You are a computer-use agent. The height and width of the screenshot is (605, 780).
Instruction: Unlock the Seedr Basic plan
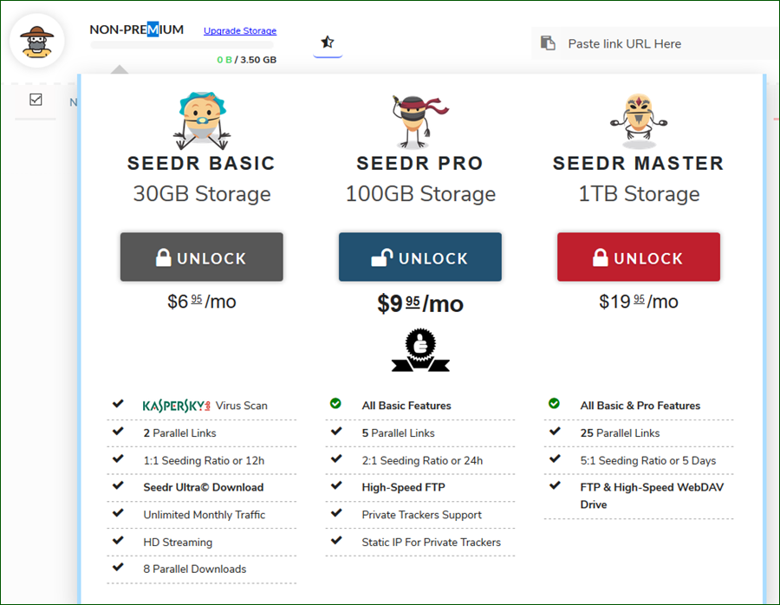[x=201, y=257]
